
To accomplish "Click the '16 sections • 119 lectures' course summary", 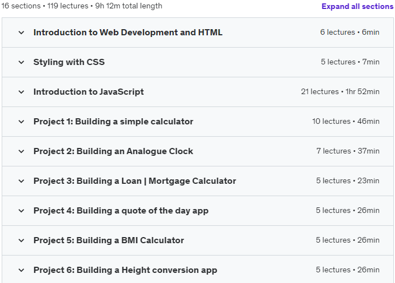I will point(82,6).
